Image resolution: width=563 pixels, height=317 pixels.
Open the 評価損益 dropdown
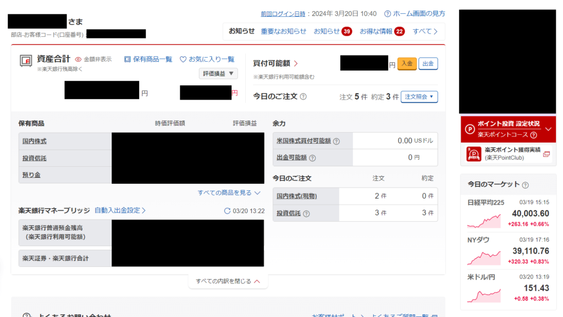point(218,74)
